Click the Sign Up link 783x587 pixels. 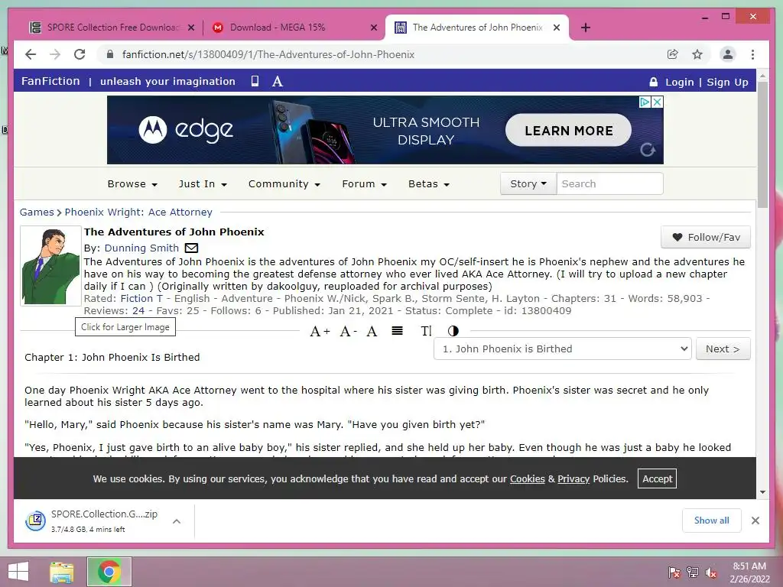[727, 82]
